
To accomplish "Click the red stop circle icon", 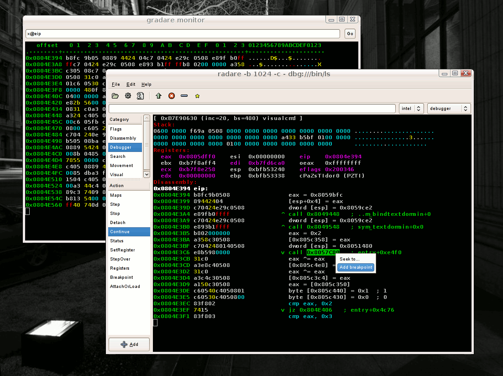I will pyautogui.click(x=172, y=96).
